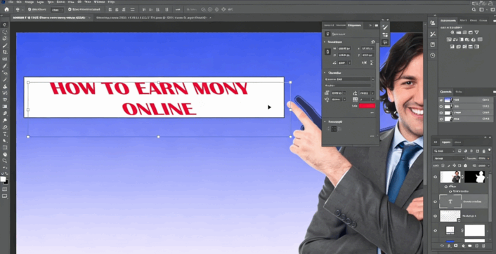Viewport: 496px width, 254px height.
Task: Hide the man photo layer eye
Action: (436, 177)
